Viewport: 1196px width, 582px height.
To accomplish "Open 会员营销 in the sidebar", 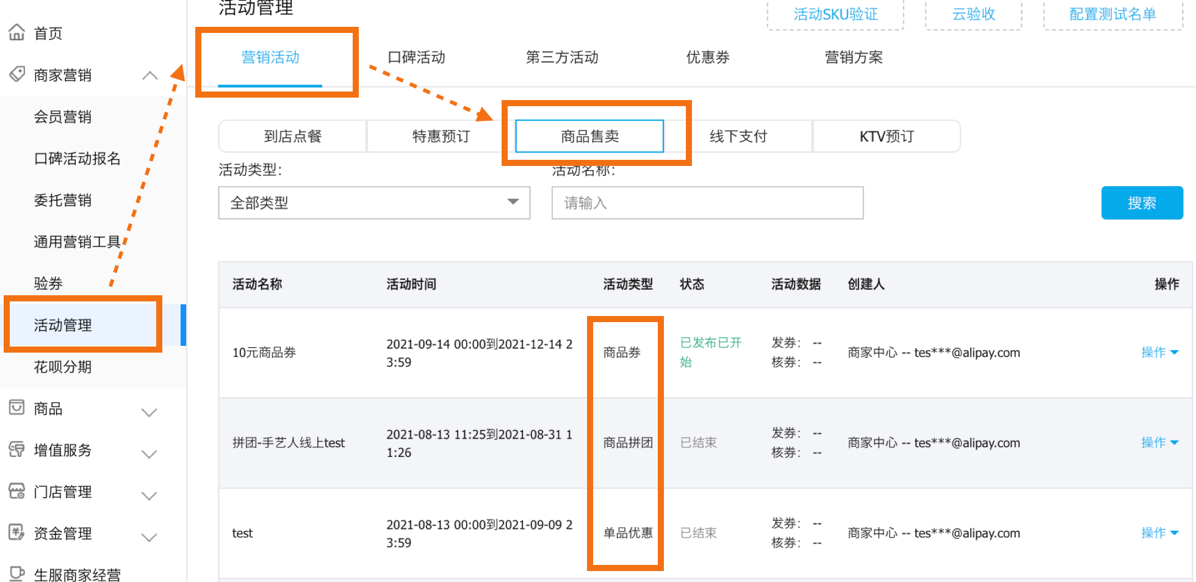I will (x=63, y=117).
